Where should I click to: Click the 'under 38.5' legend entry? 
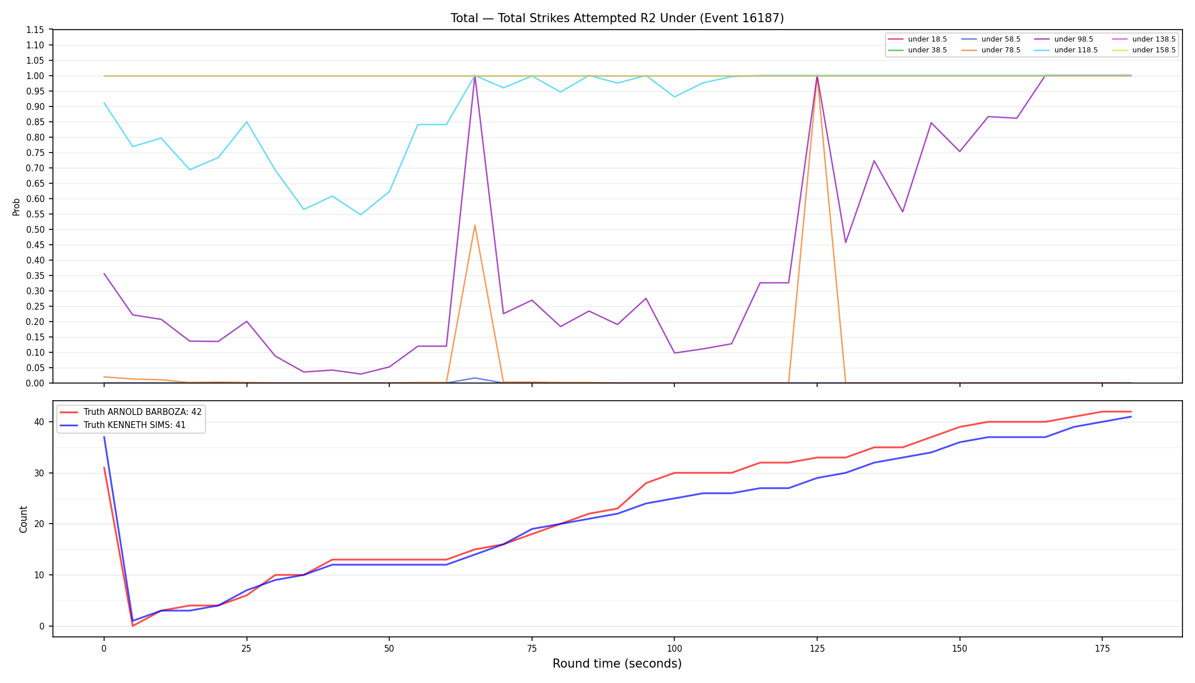tap(917, 50)
